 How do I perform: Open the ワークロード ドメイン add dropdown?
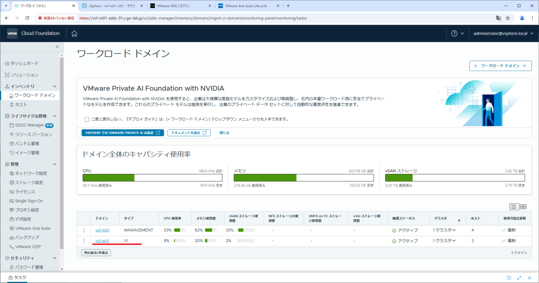(500, 66)
